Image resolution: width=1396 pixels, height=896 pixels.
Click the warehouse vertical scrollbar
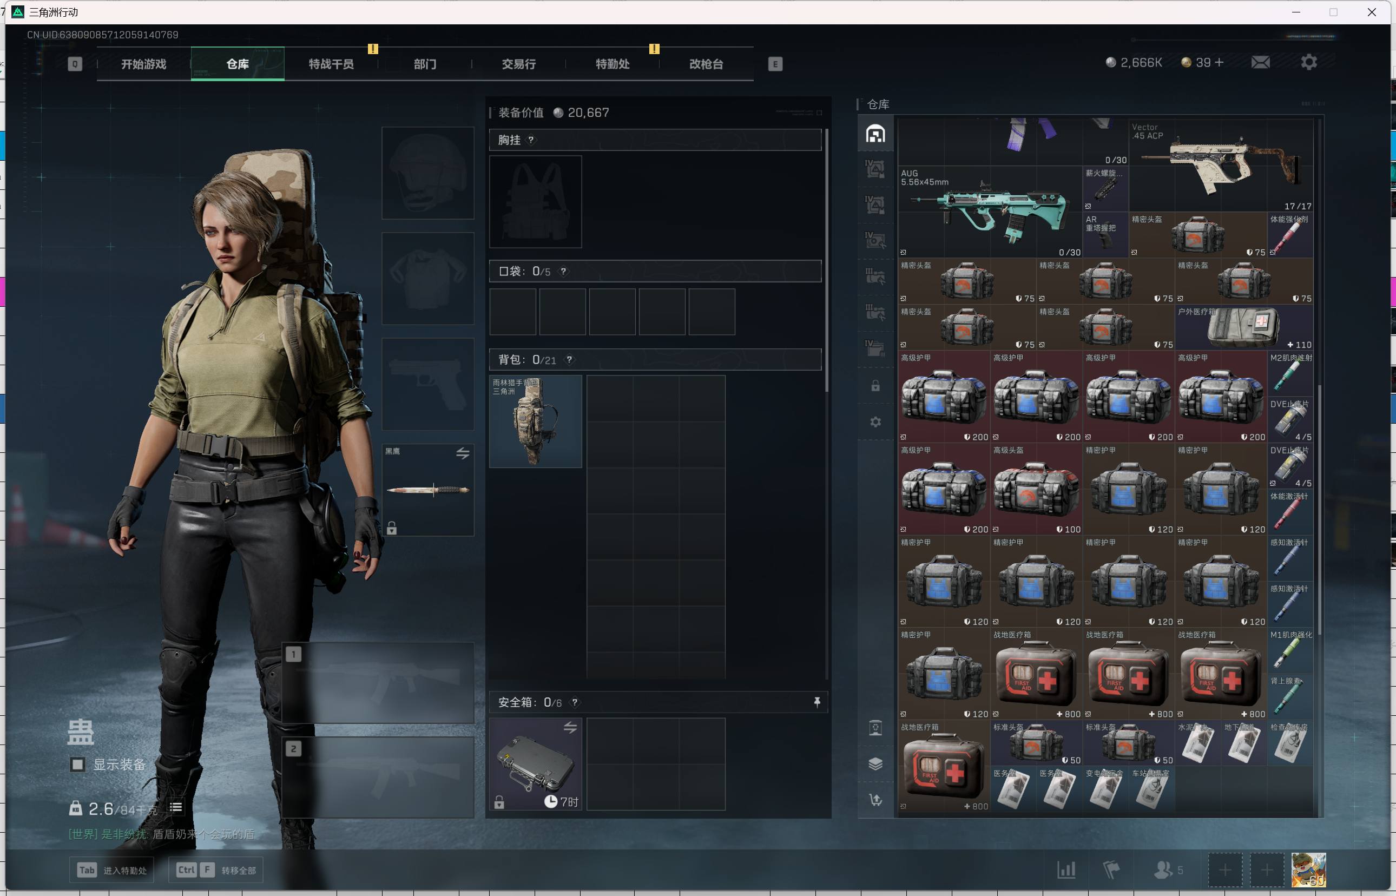(x=1319, y=509)
